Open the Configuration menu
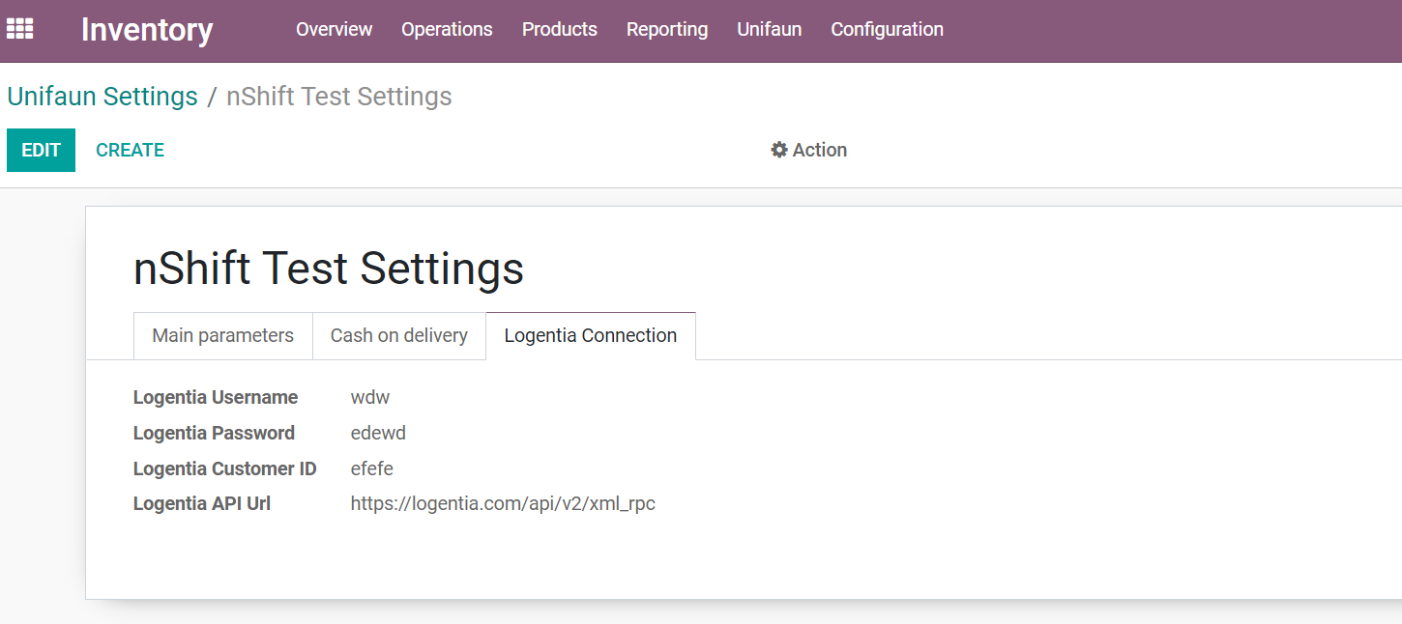 (887, 30)
